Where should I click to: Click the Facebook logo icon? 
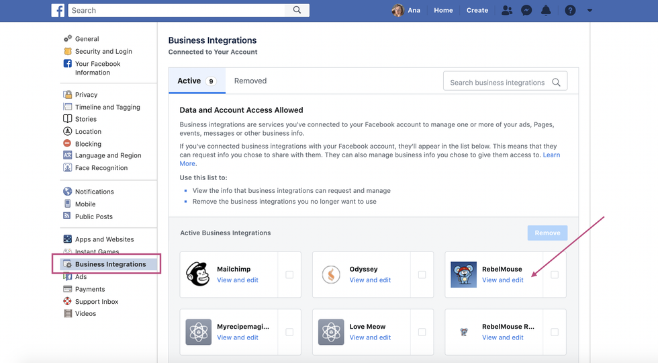point(58,10)
